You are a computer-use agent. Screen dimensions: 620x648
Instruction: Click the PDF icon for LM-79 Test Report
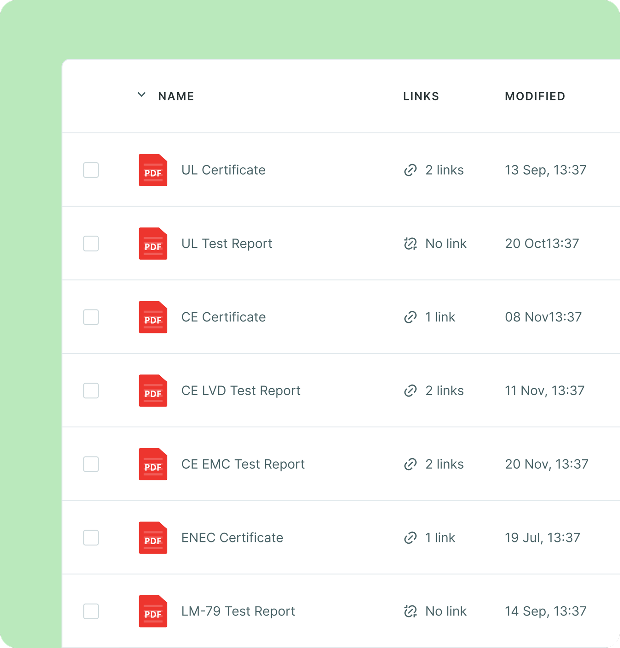[x=153, y=611]
